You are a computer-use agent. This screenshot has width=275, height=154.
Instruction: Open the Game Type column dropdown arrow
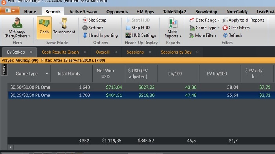pos(47,74)
